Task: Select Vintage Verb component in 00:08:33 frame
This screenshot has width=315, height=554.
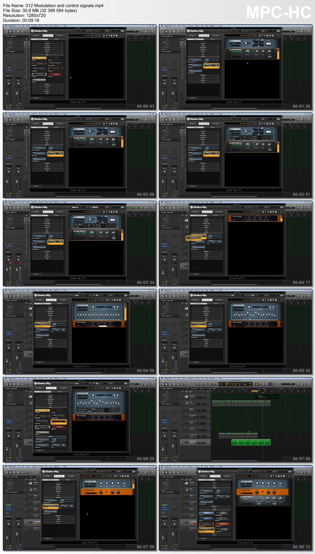Action: (222, 530)
